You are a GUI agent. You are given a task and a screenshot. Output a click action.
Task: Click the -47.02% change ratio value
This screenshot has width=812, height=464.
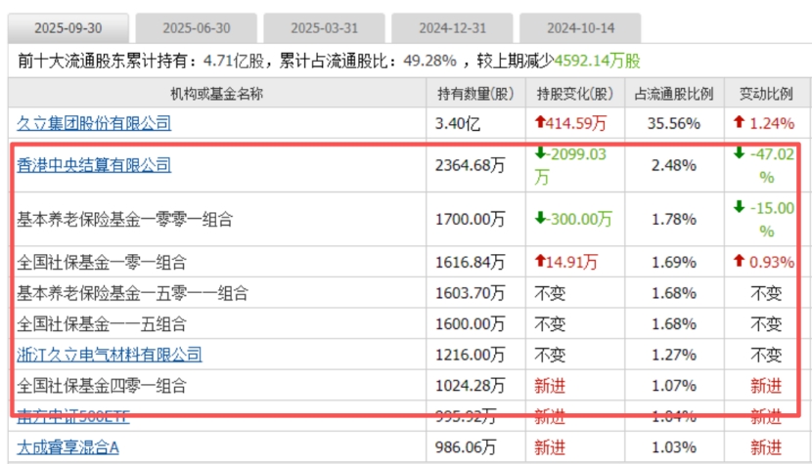[x=764, y=165]
